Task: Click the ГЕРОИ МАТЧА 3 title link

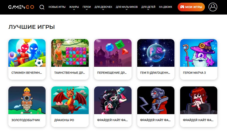Action: point(194,73)
